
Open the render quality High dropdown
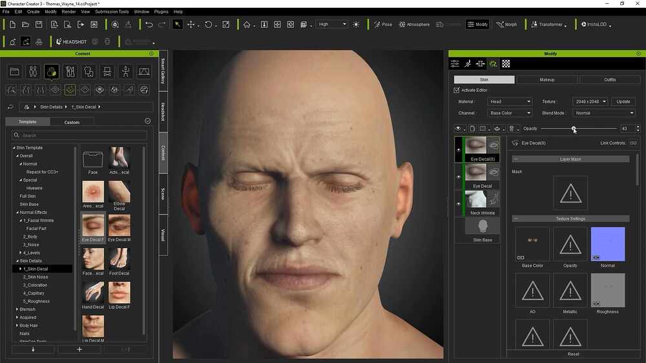(x=332, y=25)
